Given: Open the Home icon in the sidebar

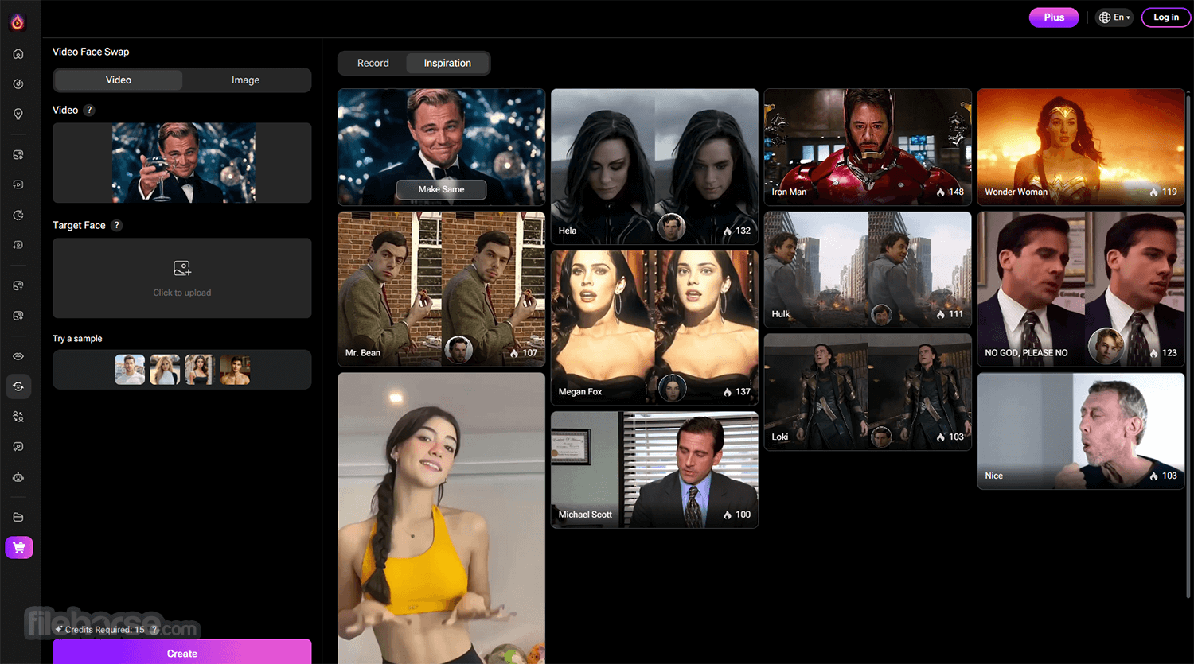Looking at the screenshot, I should [x=18, y=54].
